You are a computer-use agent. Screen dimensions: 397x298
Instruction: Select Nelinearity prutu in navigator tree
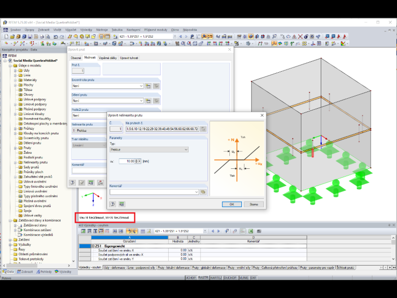[36, 163]
